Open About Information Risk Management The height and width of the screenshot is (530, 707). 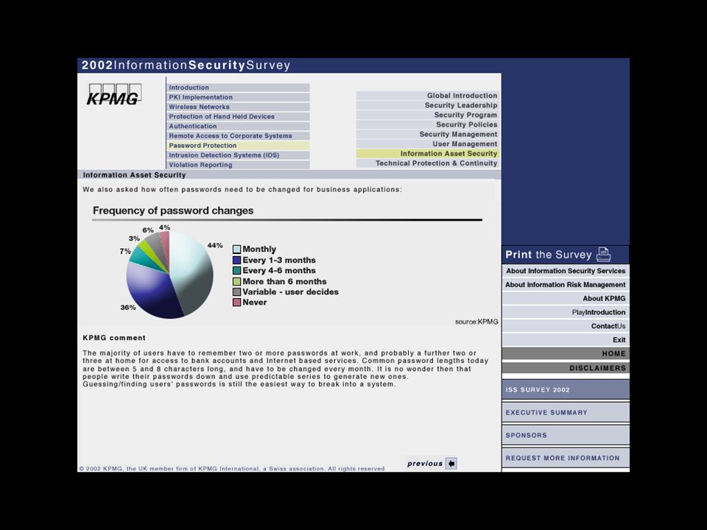point(566,285)
